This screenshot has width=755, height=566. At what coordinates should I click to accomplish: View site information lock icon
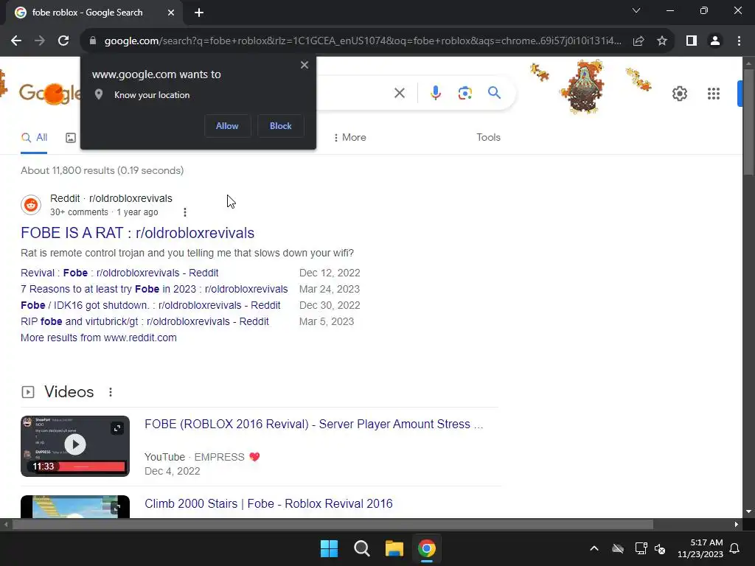point(93,41)
